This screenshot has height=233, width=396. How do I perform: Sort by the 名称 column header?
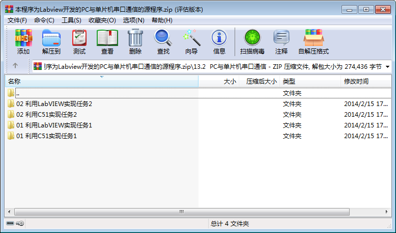tap(101, 81)
